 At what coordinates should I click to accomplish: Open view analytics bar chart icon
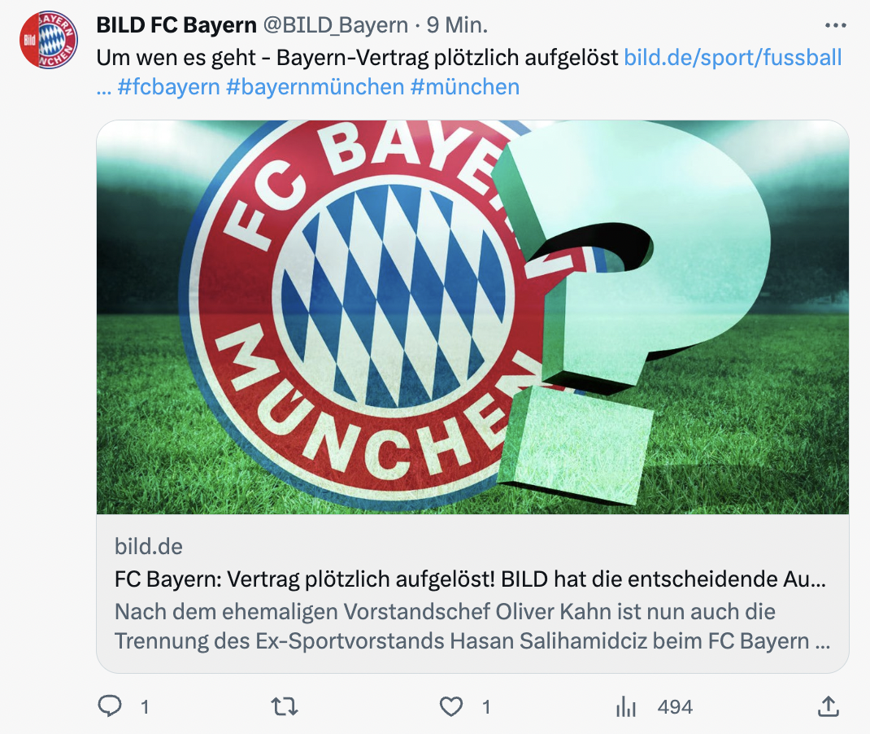pos(626,707)
